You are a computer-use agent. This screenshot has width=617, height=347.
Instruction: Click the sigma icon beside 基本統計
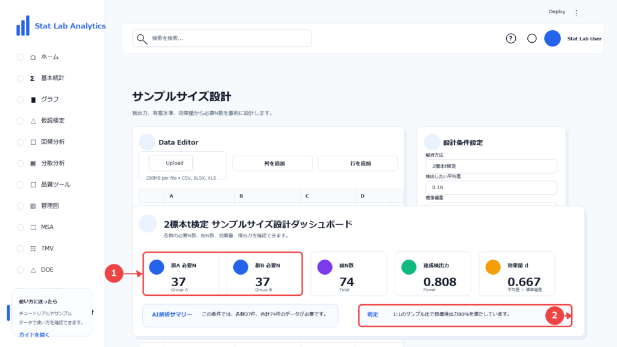coord(33,78)
